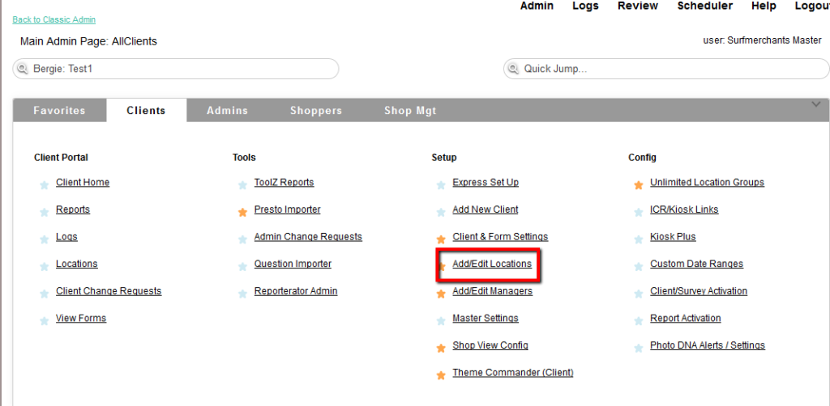Viewport: 830px width, 406px height.
Task: Click the favorite star beside Client Home
Action: 44,185
